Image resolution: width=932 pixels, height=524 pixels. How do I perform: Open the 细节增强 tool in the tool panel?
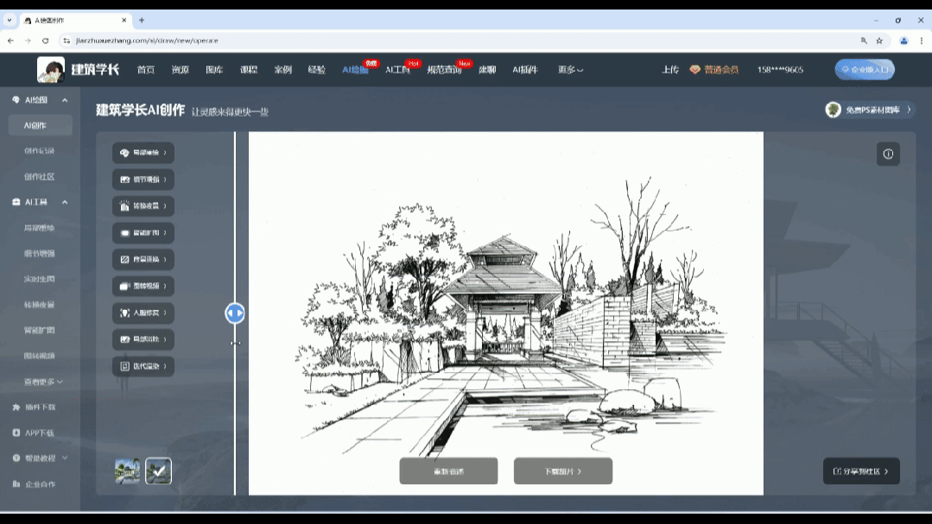tap(143, 180)
